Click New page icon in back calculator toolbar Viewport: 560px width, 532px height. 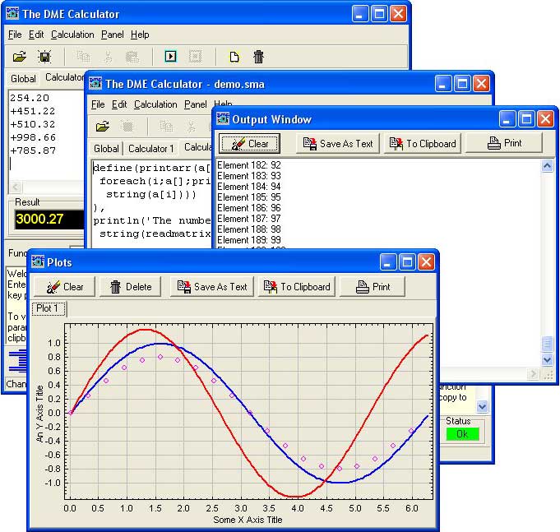click(x=234, y=57)
